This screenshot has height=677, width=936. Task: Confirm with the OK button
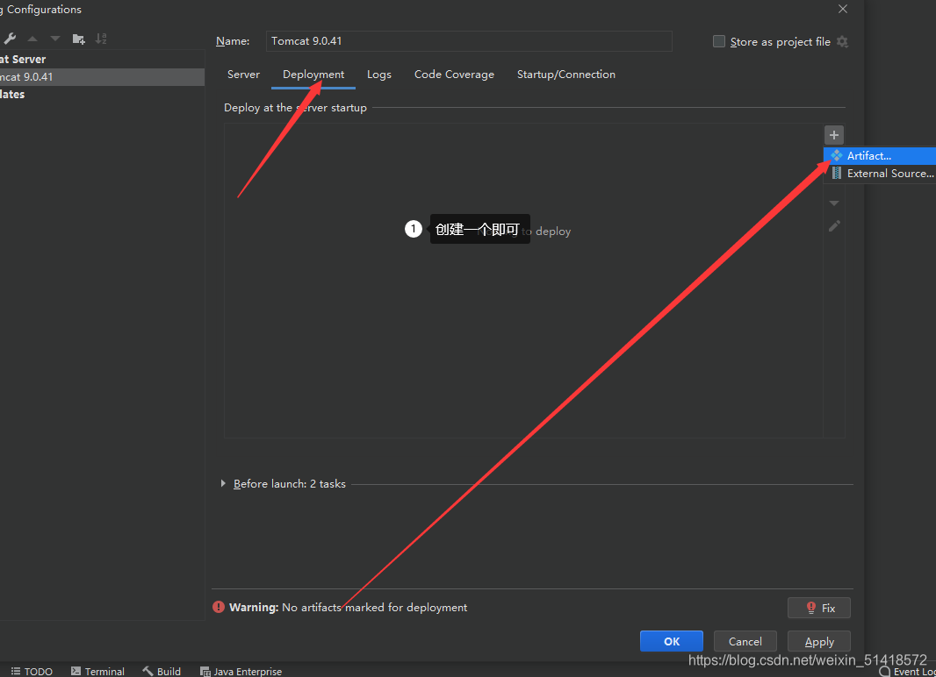point(672,641)
